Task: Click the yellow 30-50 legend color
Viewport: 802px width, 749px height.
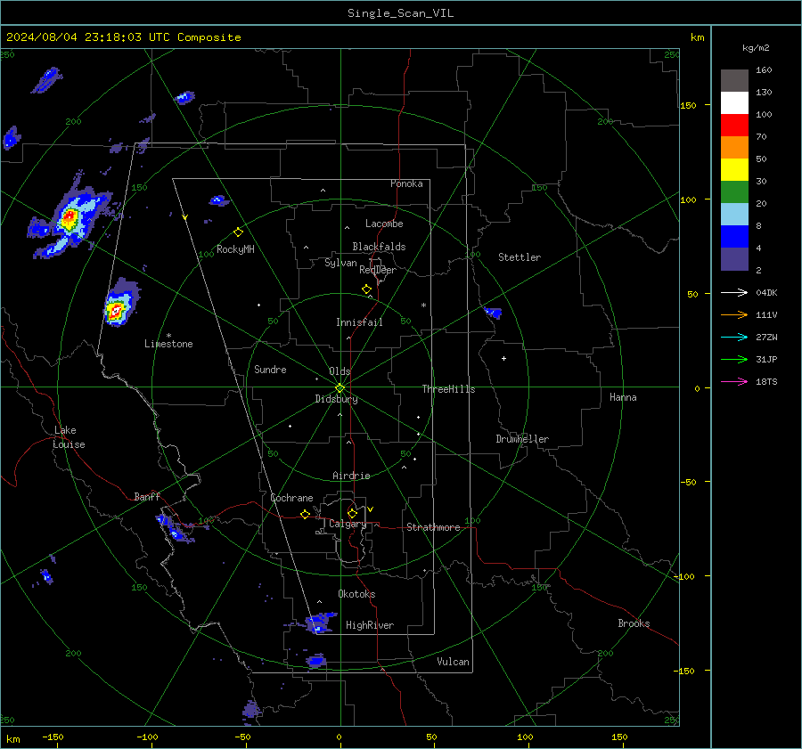Action: (734, 170)
